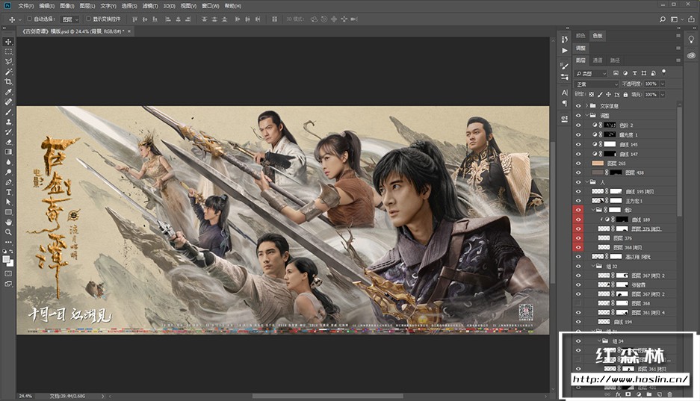
Task: Select the Eyedropper tool
Action: point(8,92)
